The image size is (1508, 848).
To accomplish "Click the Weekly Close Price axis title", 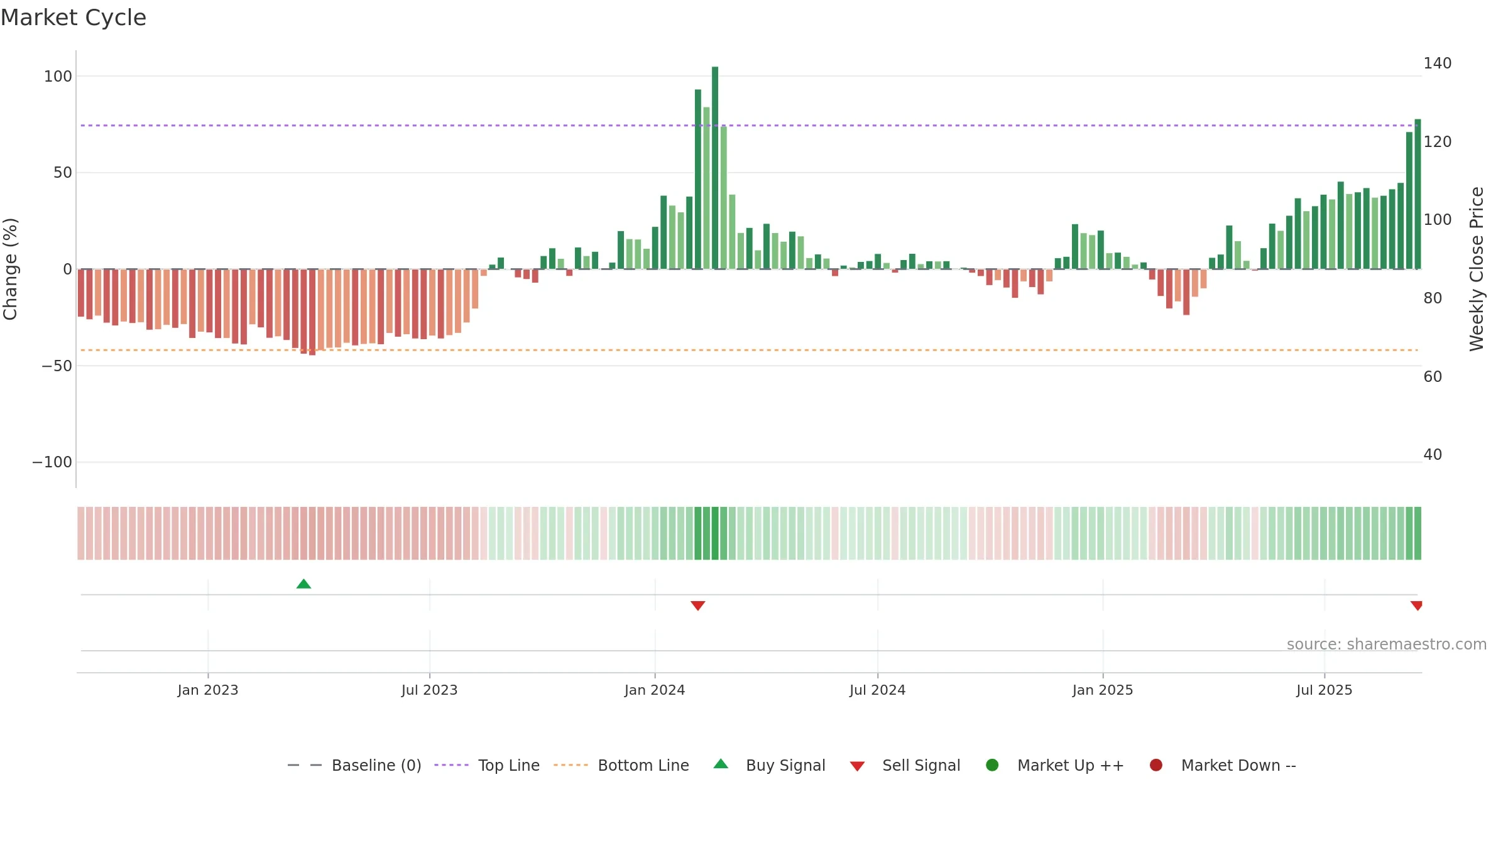I will tap(1477, 269).
